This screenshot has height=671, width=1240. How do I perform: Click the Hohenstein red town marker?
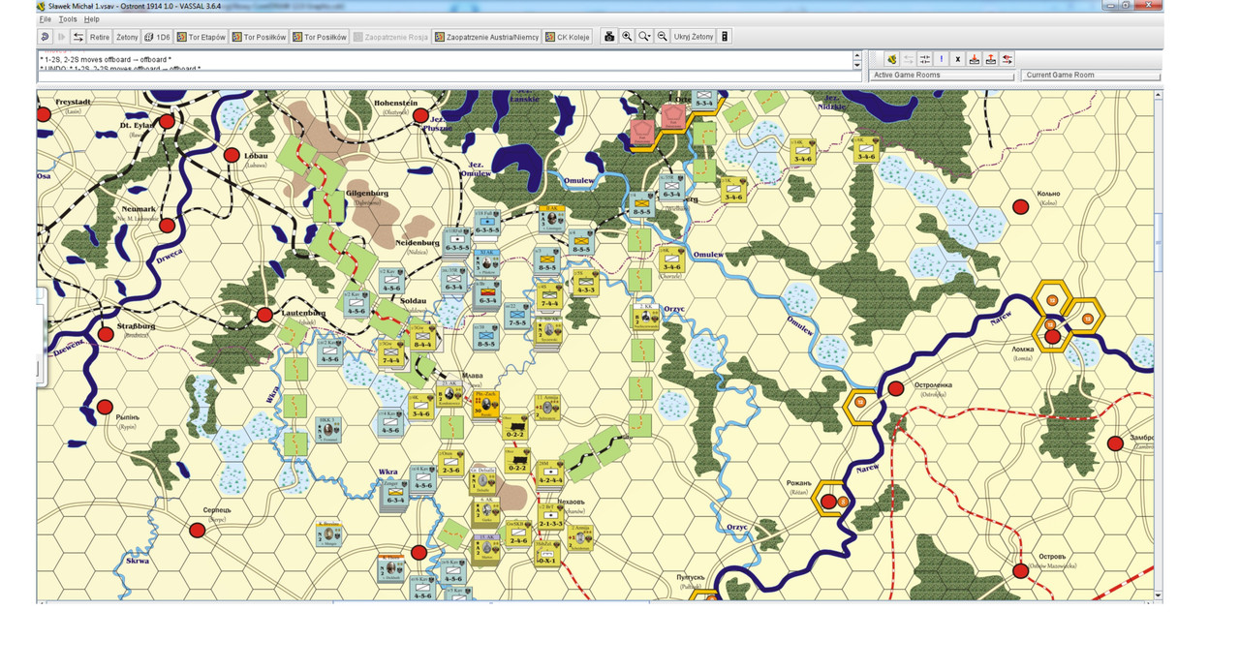point(420,116)
